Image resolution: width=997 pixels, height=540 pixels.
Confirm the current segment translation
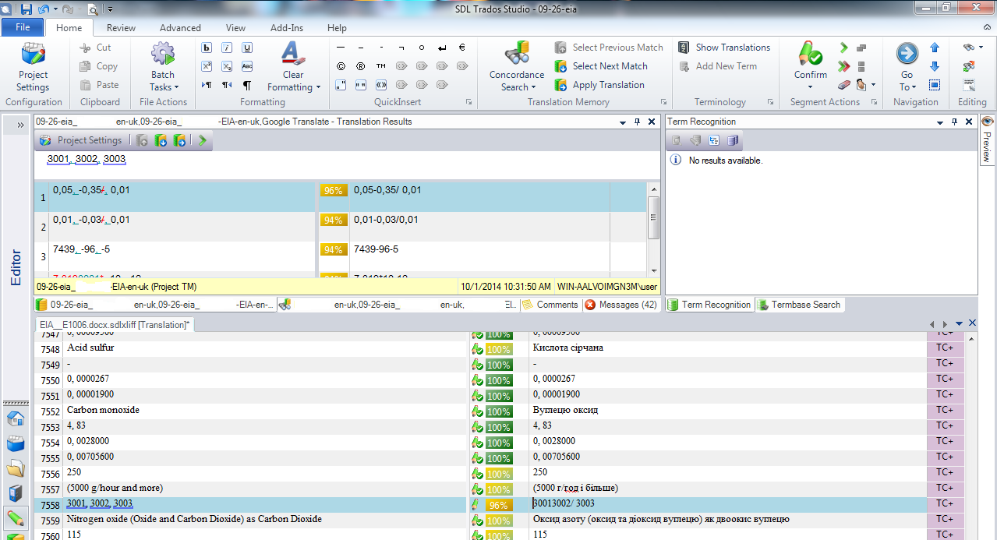(810, 56)
